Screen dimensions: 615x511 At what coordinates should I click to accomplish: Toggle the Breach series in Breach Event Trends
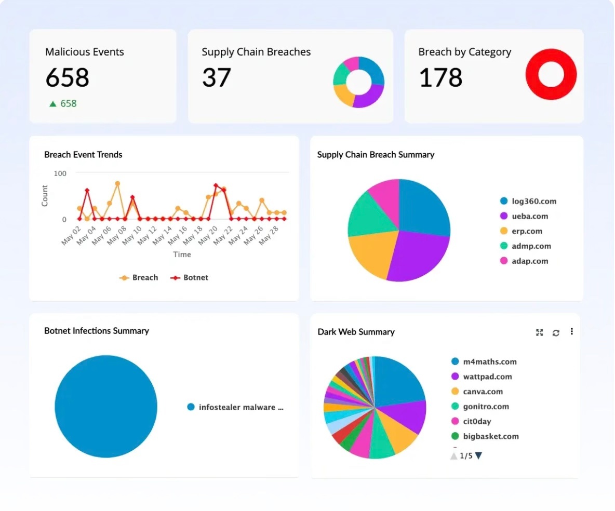coord(139,277)
